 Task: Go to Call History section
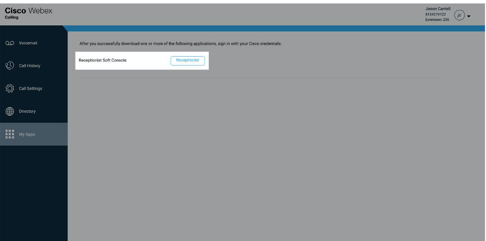click(34, 66)
